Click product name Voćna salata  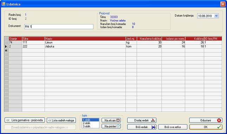118,20
